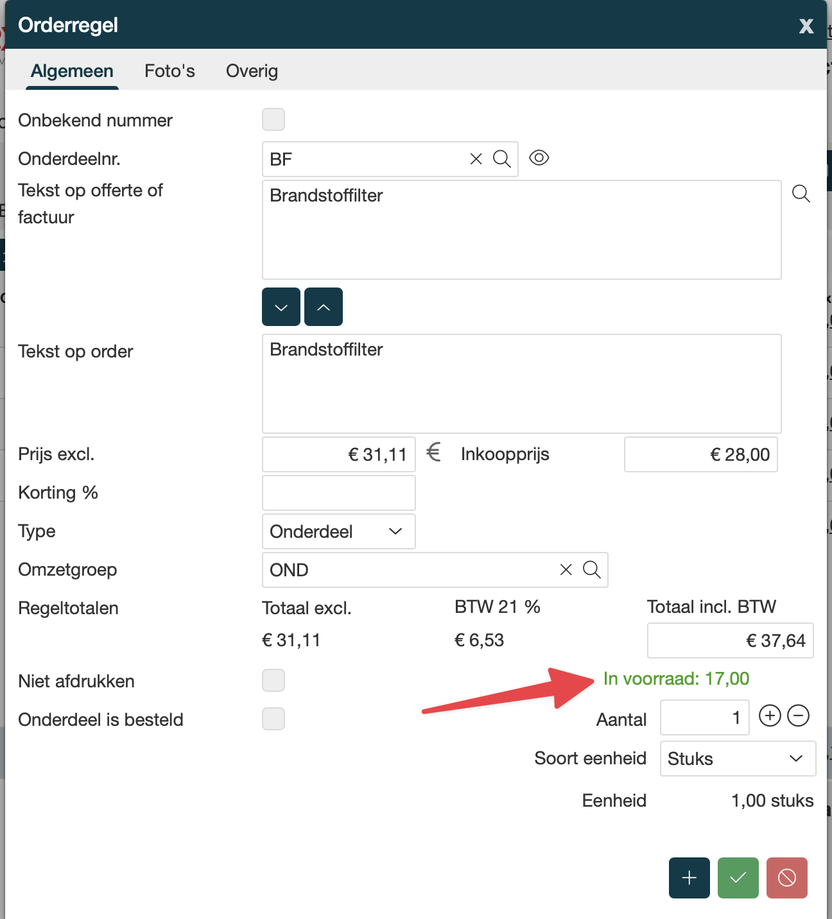View part details via eye icon
The height and width of the screenshot is (919, 832).
539,158
